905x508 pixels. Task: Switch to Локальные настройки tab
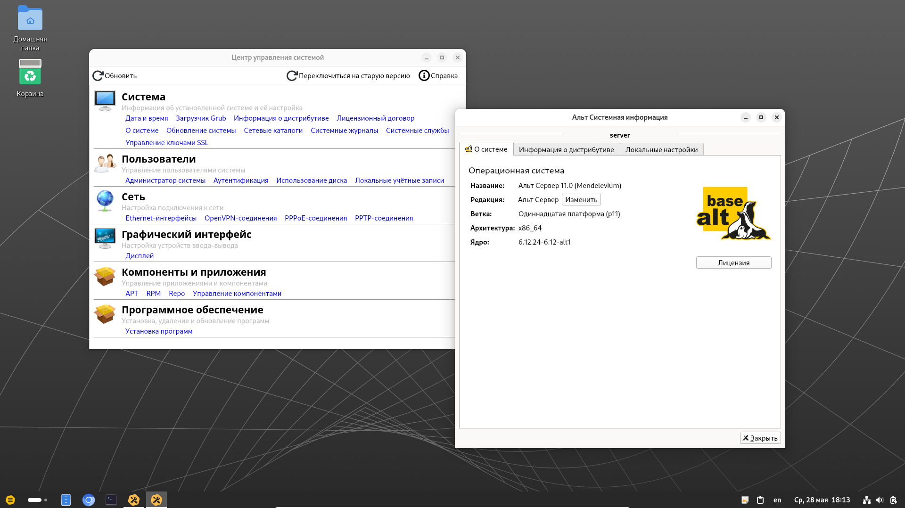(x=661, y=149)
